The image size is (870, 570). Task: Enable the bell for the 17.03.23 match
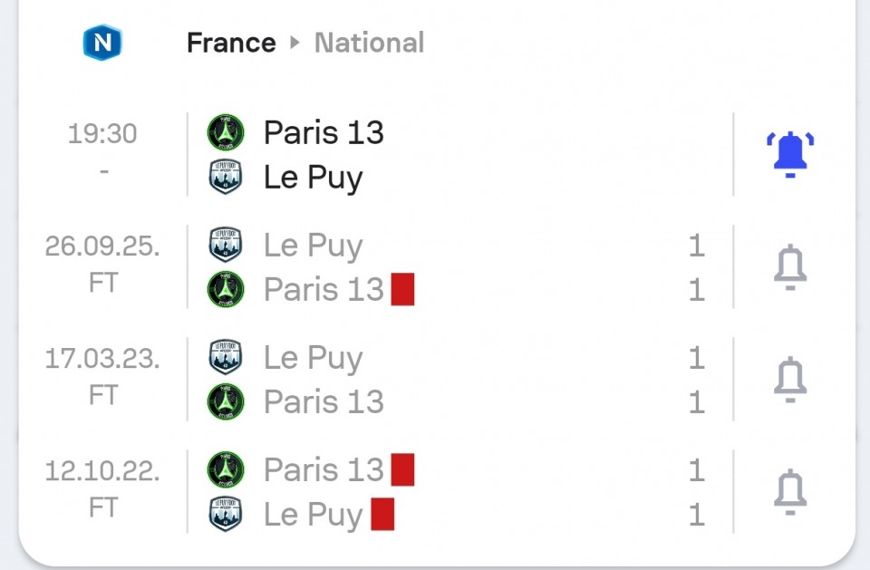tap(789, 380)
